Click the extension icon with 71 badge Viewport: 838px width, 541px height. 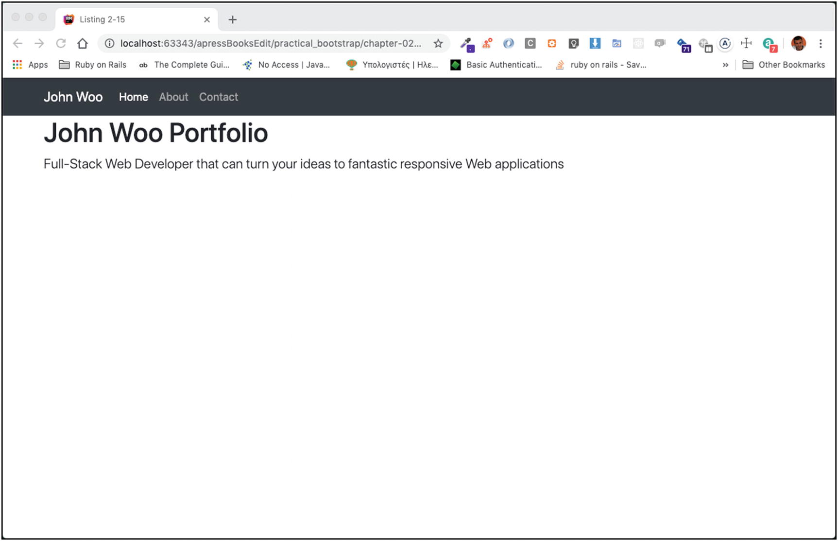click(684, 45)
